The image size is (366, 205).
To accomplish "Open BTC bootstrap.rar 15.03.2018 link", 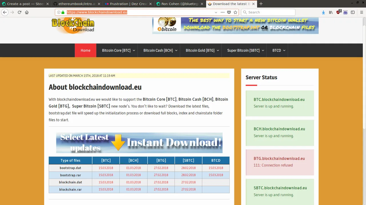I will (x=106, y=175).
